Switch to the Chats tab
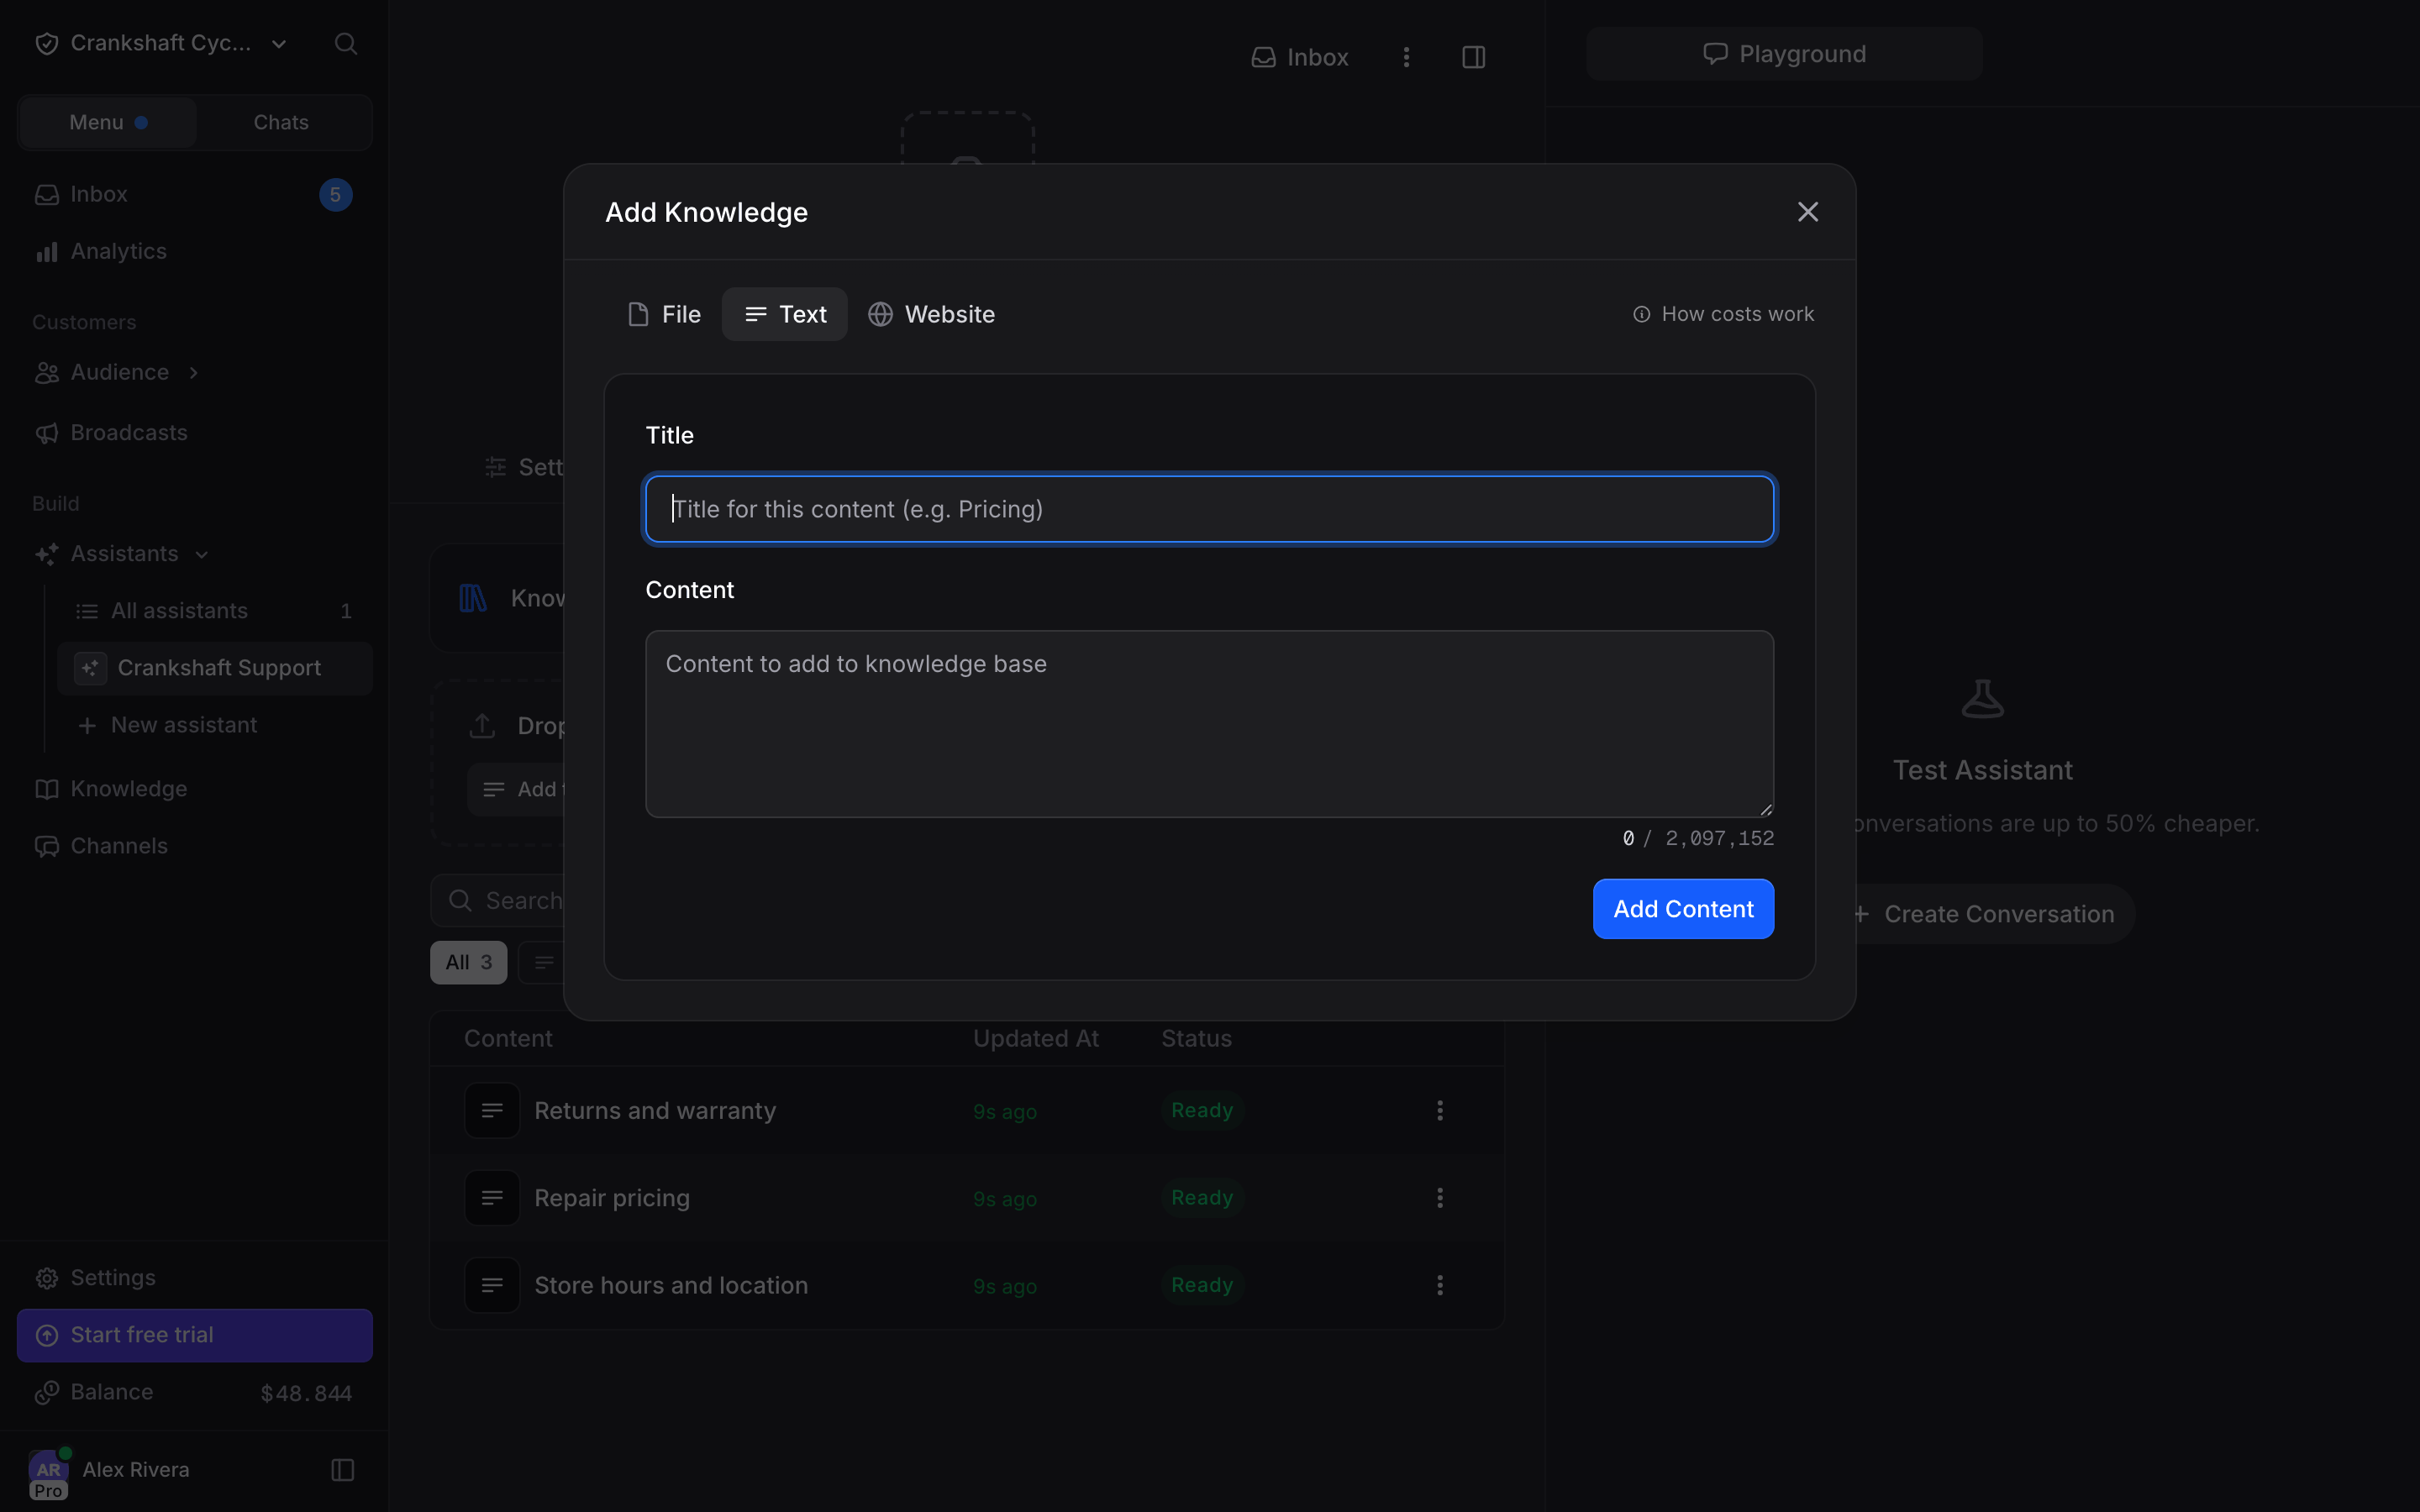 [281, 122]
